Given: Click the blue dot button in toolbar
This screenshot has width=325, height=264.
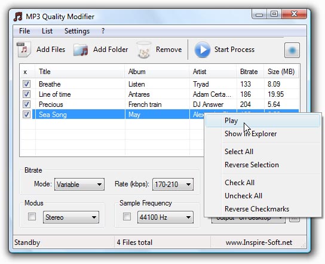Looking at the screenshot, I should point(292,50).
